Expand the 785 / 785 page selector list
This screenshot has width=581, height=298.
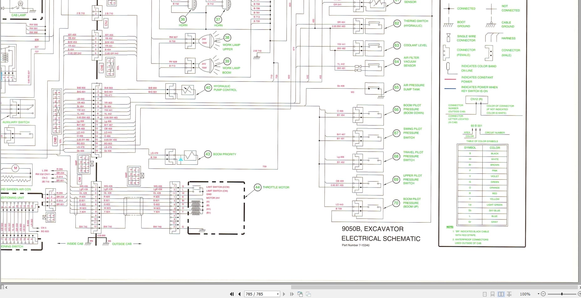coord(277,294)
